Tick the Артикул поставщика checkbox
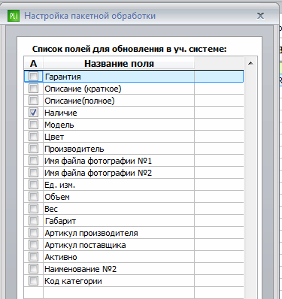Viewport: 282px width, 299px height. coord(33,244)
